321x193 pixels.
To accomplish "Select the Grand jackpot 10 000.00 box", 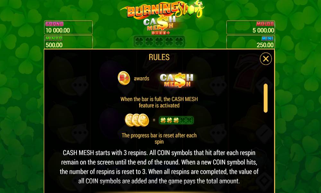I will point(68,27).
